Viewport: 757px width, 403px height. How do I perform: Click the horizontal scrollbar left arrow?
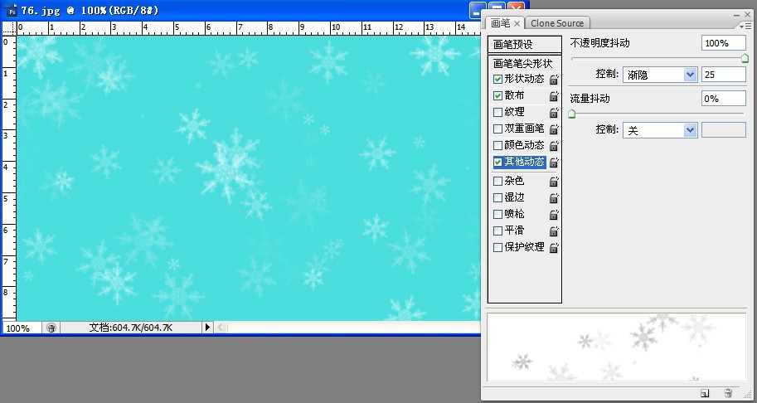(x=221, y=328)
